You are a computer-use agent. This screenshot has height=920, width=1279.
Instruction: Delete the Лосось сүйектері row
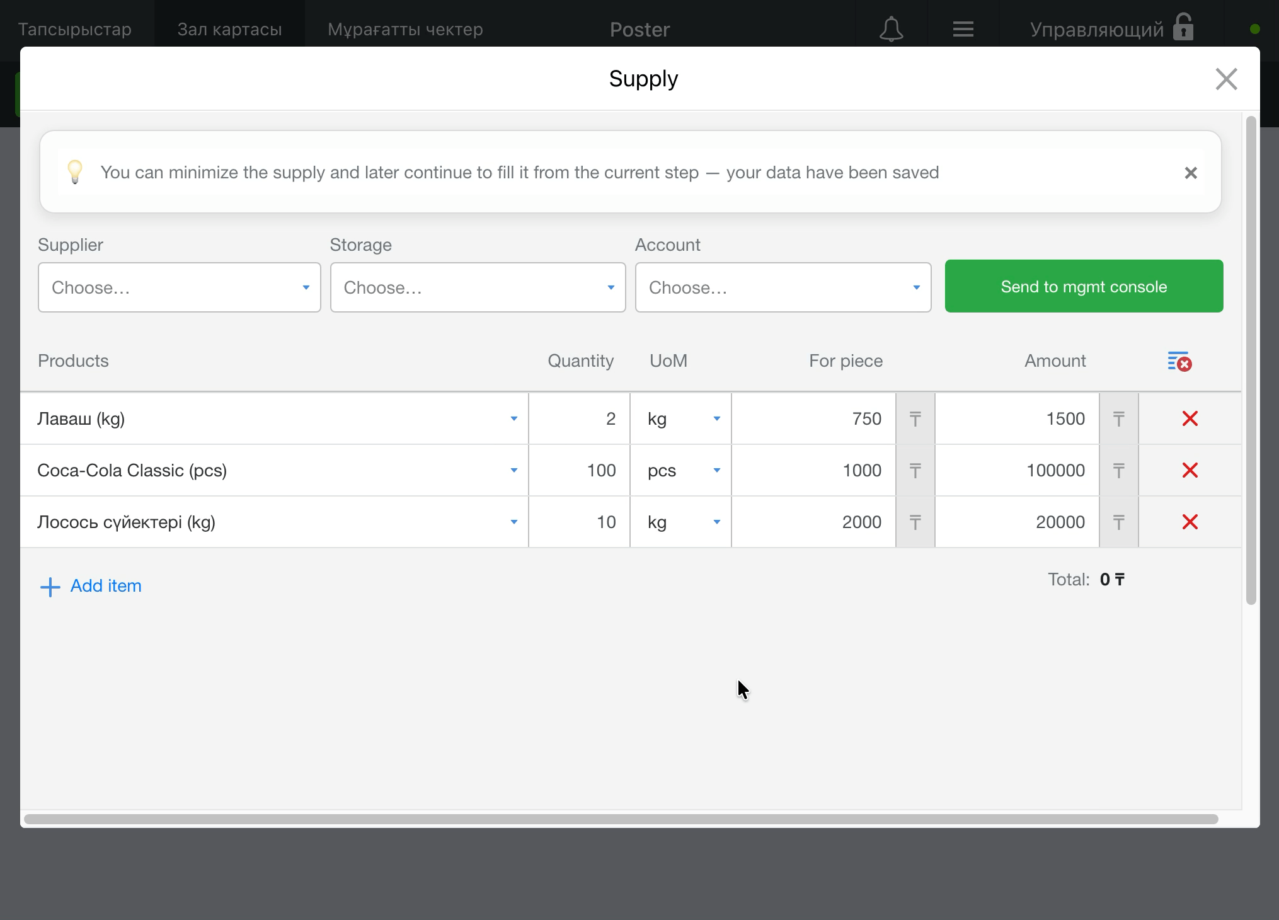click(1190, 522)
